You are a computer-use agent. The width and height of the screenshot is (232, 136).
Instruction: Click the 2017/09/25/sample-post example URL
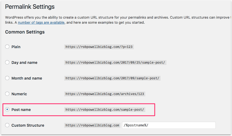tap(115, 63)
